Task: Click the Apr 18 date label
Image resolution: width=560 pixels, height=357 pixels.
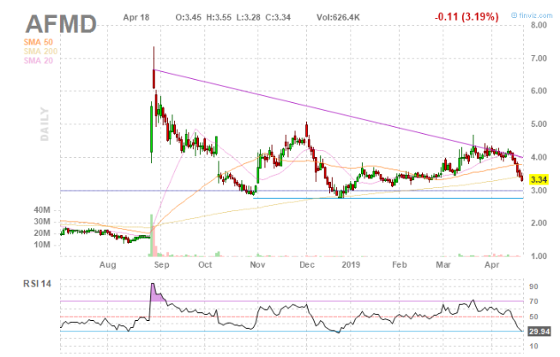Action: click(136, 17)
